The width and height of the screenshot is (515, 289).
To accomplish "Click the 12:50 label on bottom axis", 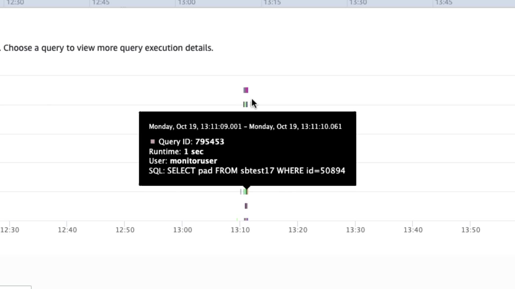I will coord(125,230).
